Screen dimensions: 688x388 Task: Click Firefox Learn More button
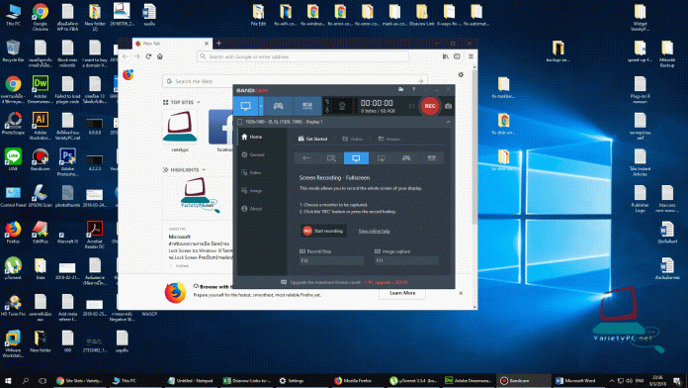click(402, 293)
